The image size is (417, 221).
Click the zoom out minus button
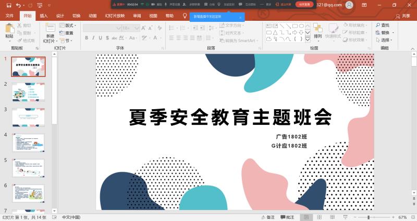pyautogui.click(x=355, y=217)
